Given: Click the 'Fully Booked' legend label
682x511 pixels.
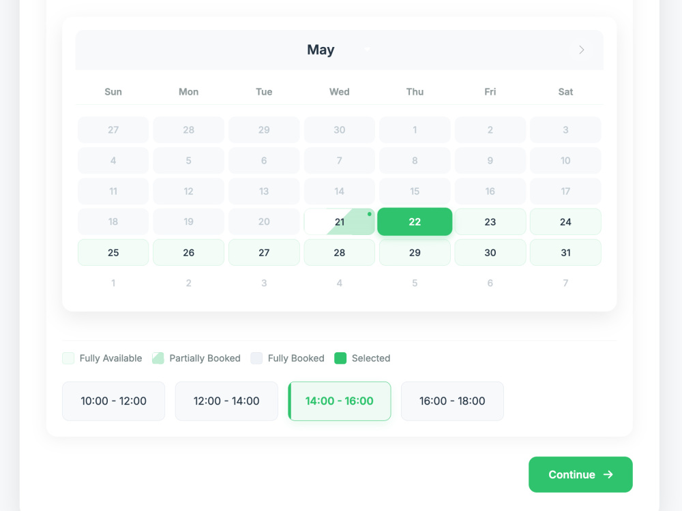Looking at the screenshot, I should 296,358.
